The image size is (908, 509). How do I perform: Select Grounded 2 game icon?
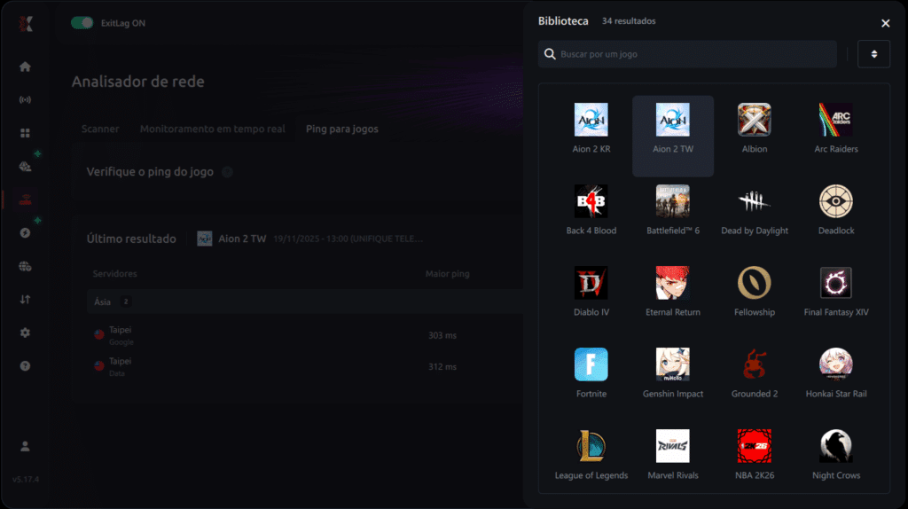(x=755, y=364)
